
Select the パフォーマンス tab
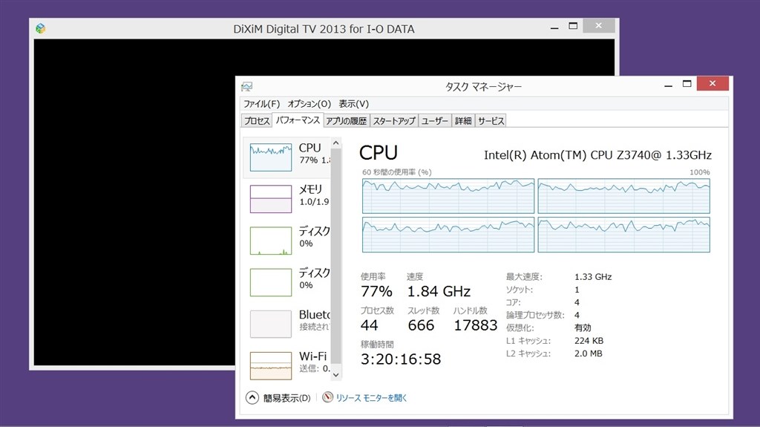(298, 120)
